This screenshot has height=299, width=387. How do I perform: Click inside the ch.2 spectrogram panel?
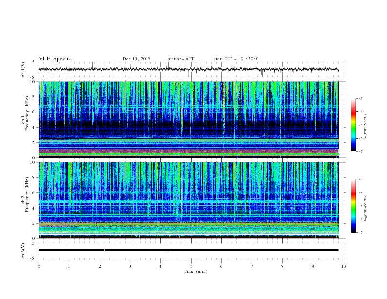188,200
